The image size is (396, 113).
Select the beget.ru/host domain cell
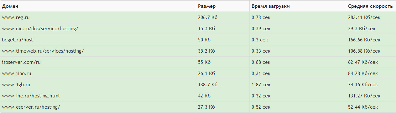(x=98, y=40)
